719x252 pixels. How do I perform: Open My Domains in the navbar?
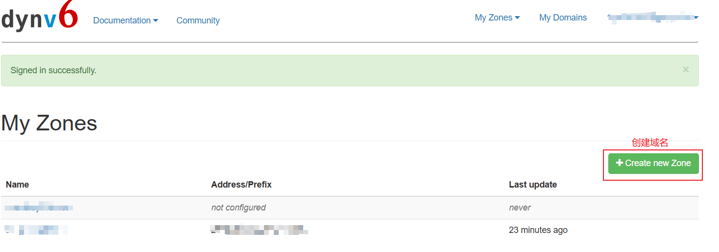tap(563, 18)
